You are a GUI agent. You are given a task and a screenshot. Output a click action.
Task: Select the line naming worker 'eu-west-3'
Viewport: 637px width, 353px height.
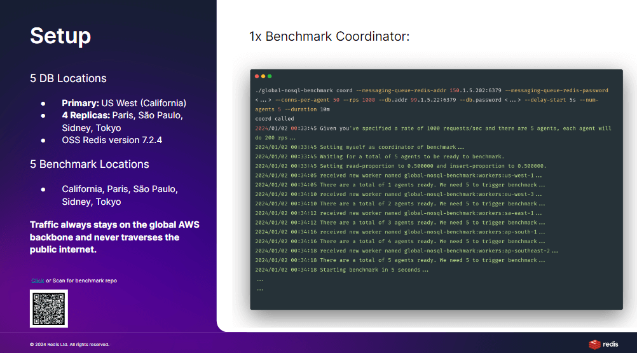[x=399, y=194]
